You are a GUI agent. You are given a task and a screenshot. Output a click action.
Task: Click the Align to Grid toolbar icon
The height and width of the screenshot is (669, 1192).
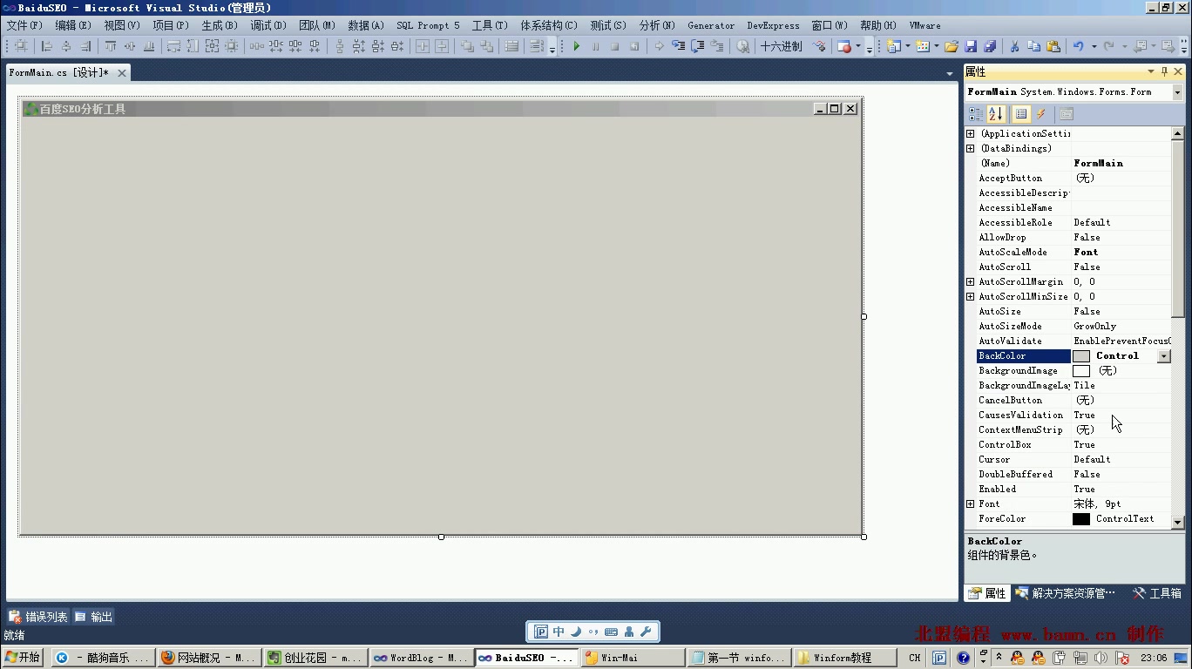click(x=21, y=46)
